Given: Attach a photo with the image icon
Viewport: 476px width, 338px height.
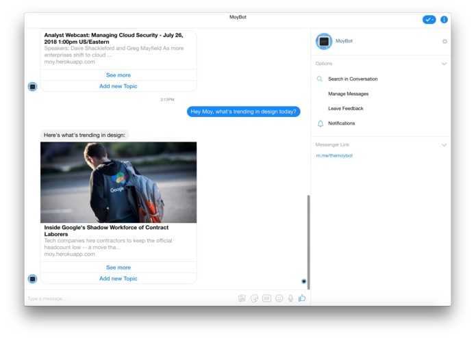Looking at the screenshot, I should coord(242,298).
